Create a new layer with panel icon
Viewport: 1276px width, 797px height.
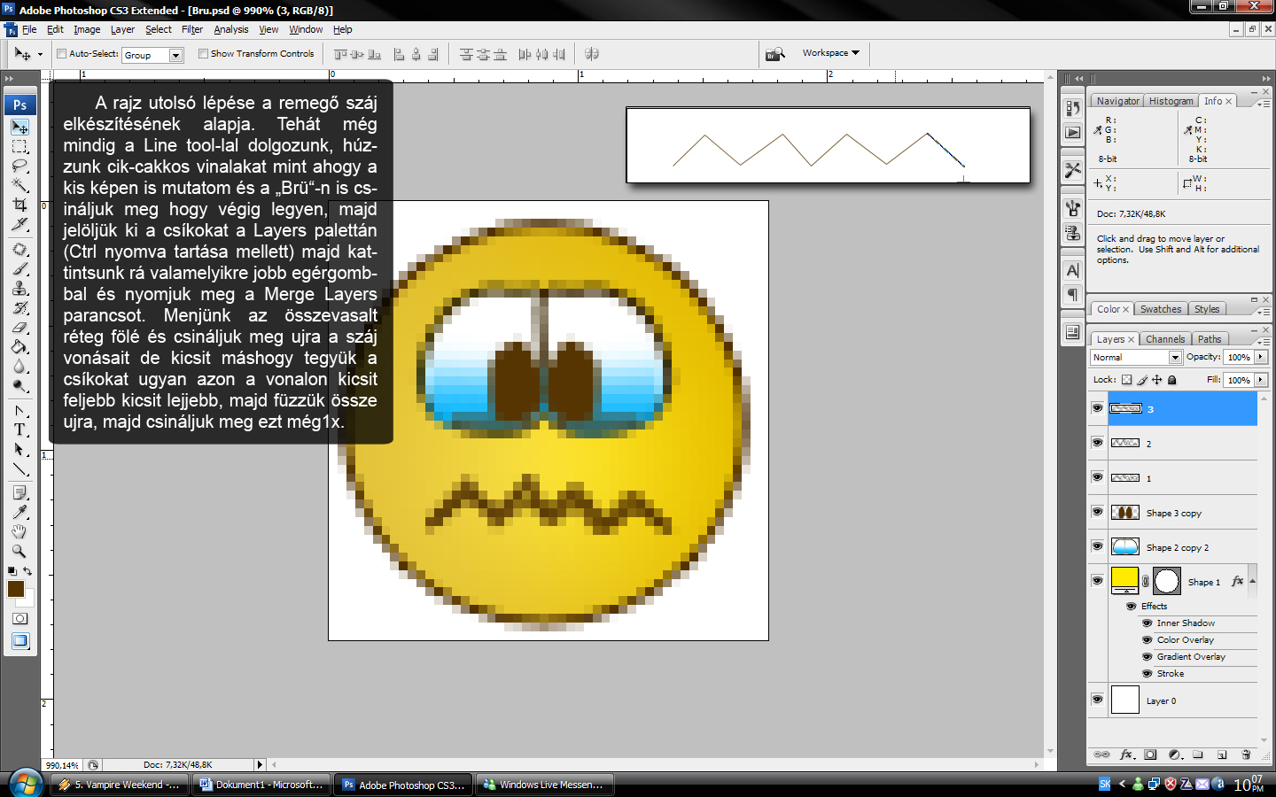(1222, 754)
